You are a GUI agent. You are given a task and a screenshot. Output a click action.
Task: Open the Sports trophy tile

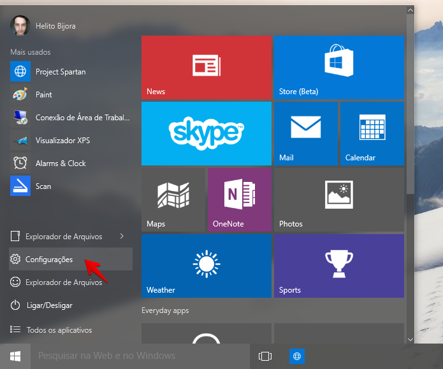click(338, 266)
